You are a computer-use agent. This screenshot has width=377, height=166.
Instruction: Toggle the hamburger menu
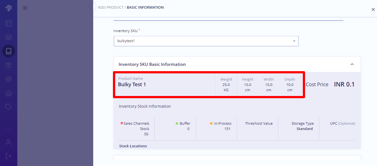pyautogui.click(x=25, y=8)
